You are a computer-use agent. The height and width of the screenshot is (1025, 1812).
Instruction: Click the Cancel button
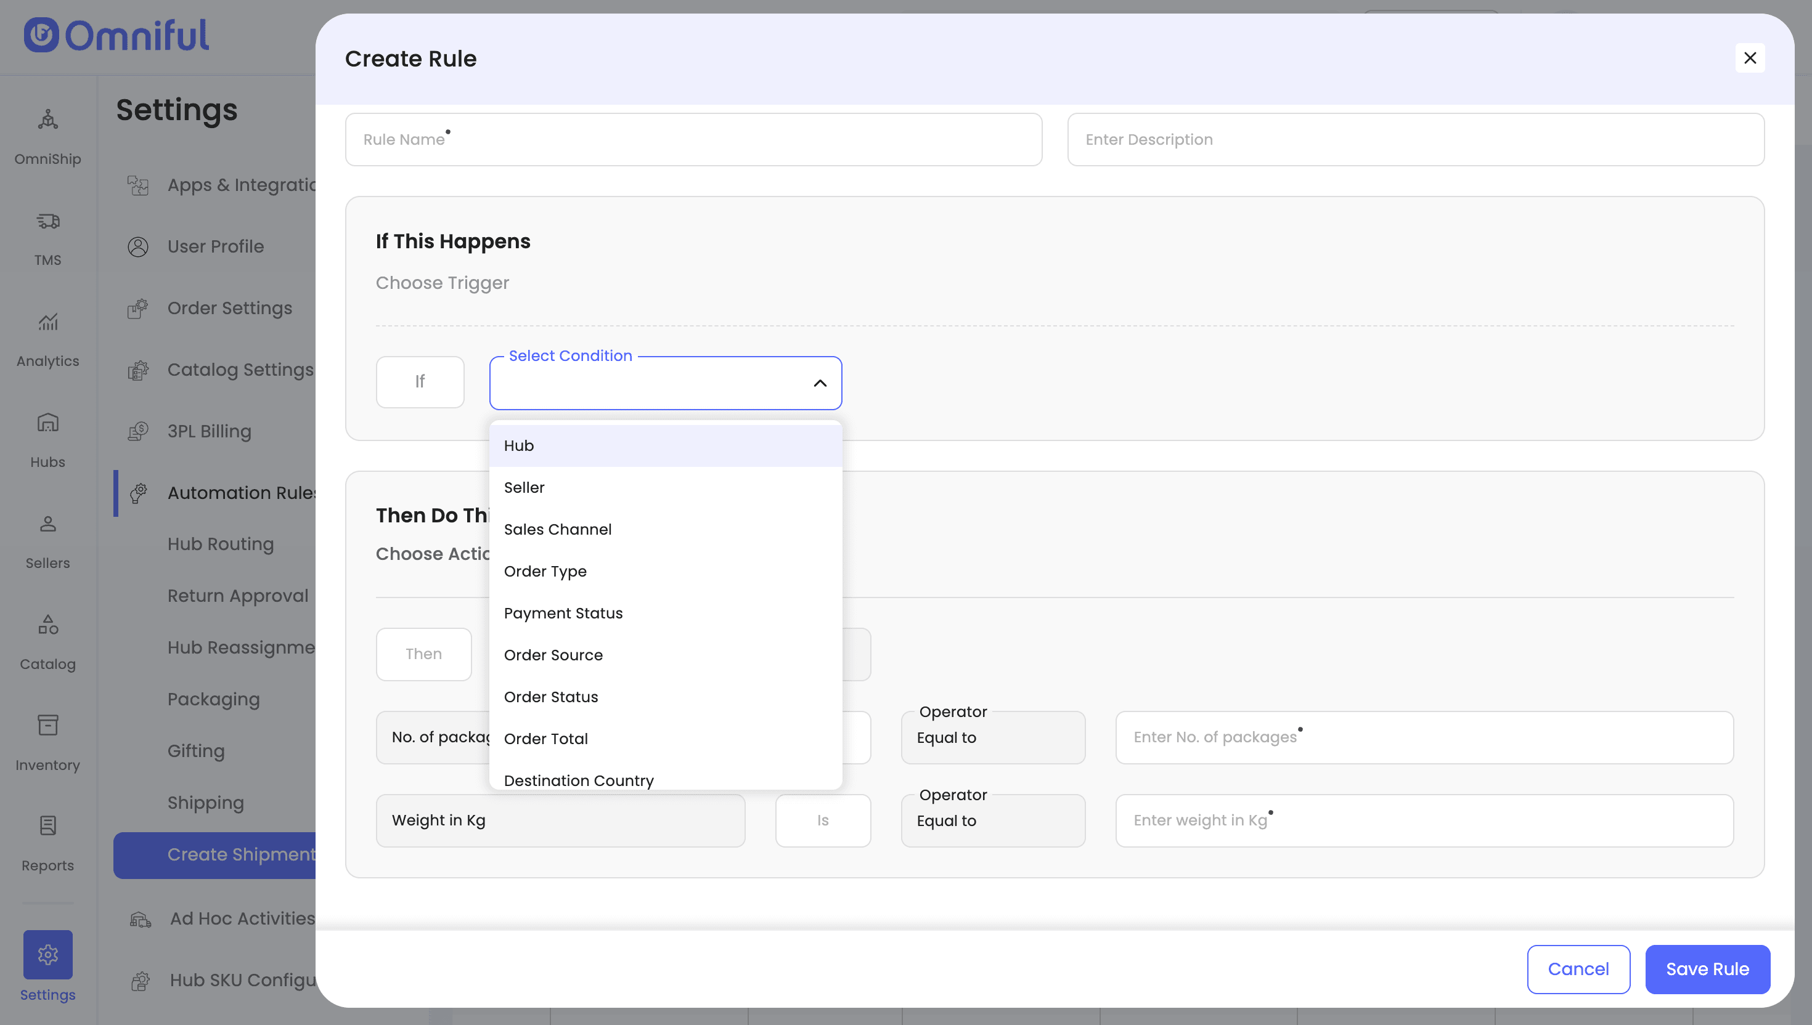click(1578, 969)
